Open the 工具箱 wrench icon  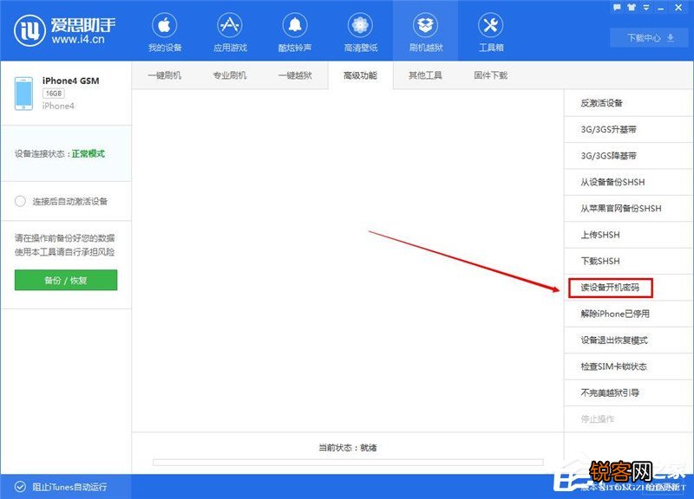tap(490, 26)
